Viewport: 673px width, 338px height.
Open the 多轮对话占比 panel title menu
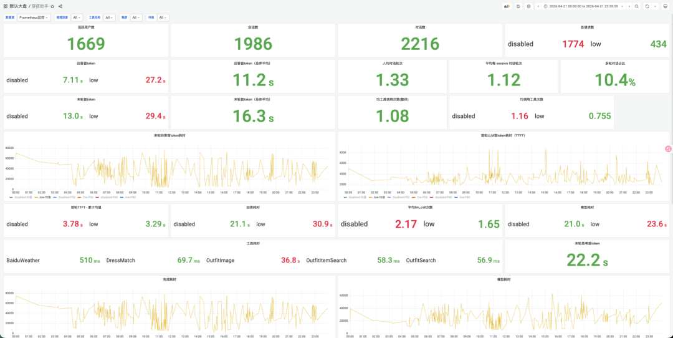(614, 63)
